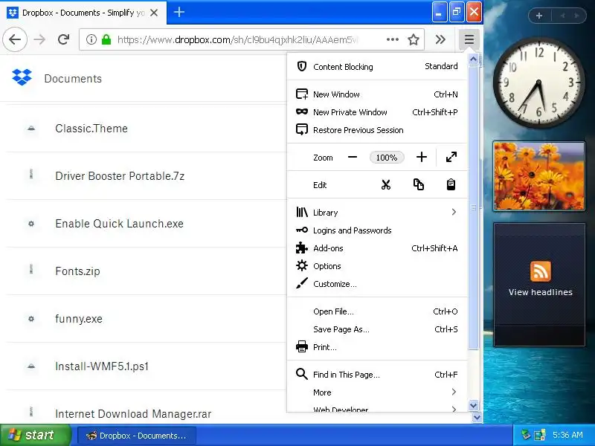This screenshot has height=446, width=595.
Task: Click the green padlock security icon
Action: tap(106, 39)
